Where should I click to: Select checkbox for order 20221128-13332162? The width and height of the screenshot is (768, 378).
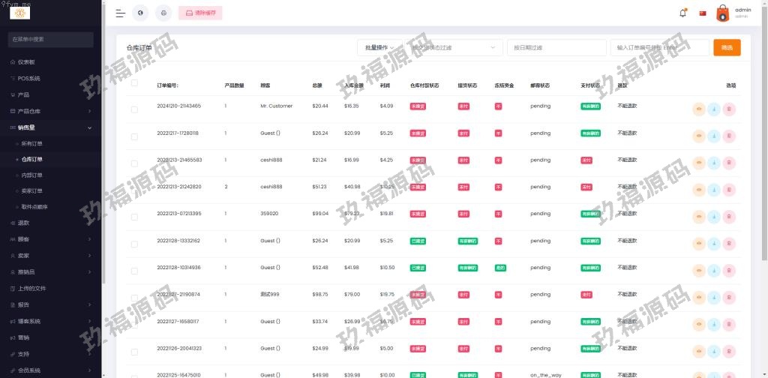pyautogui.click(x=134, y=244)
